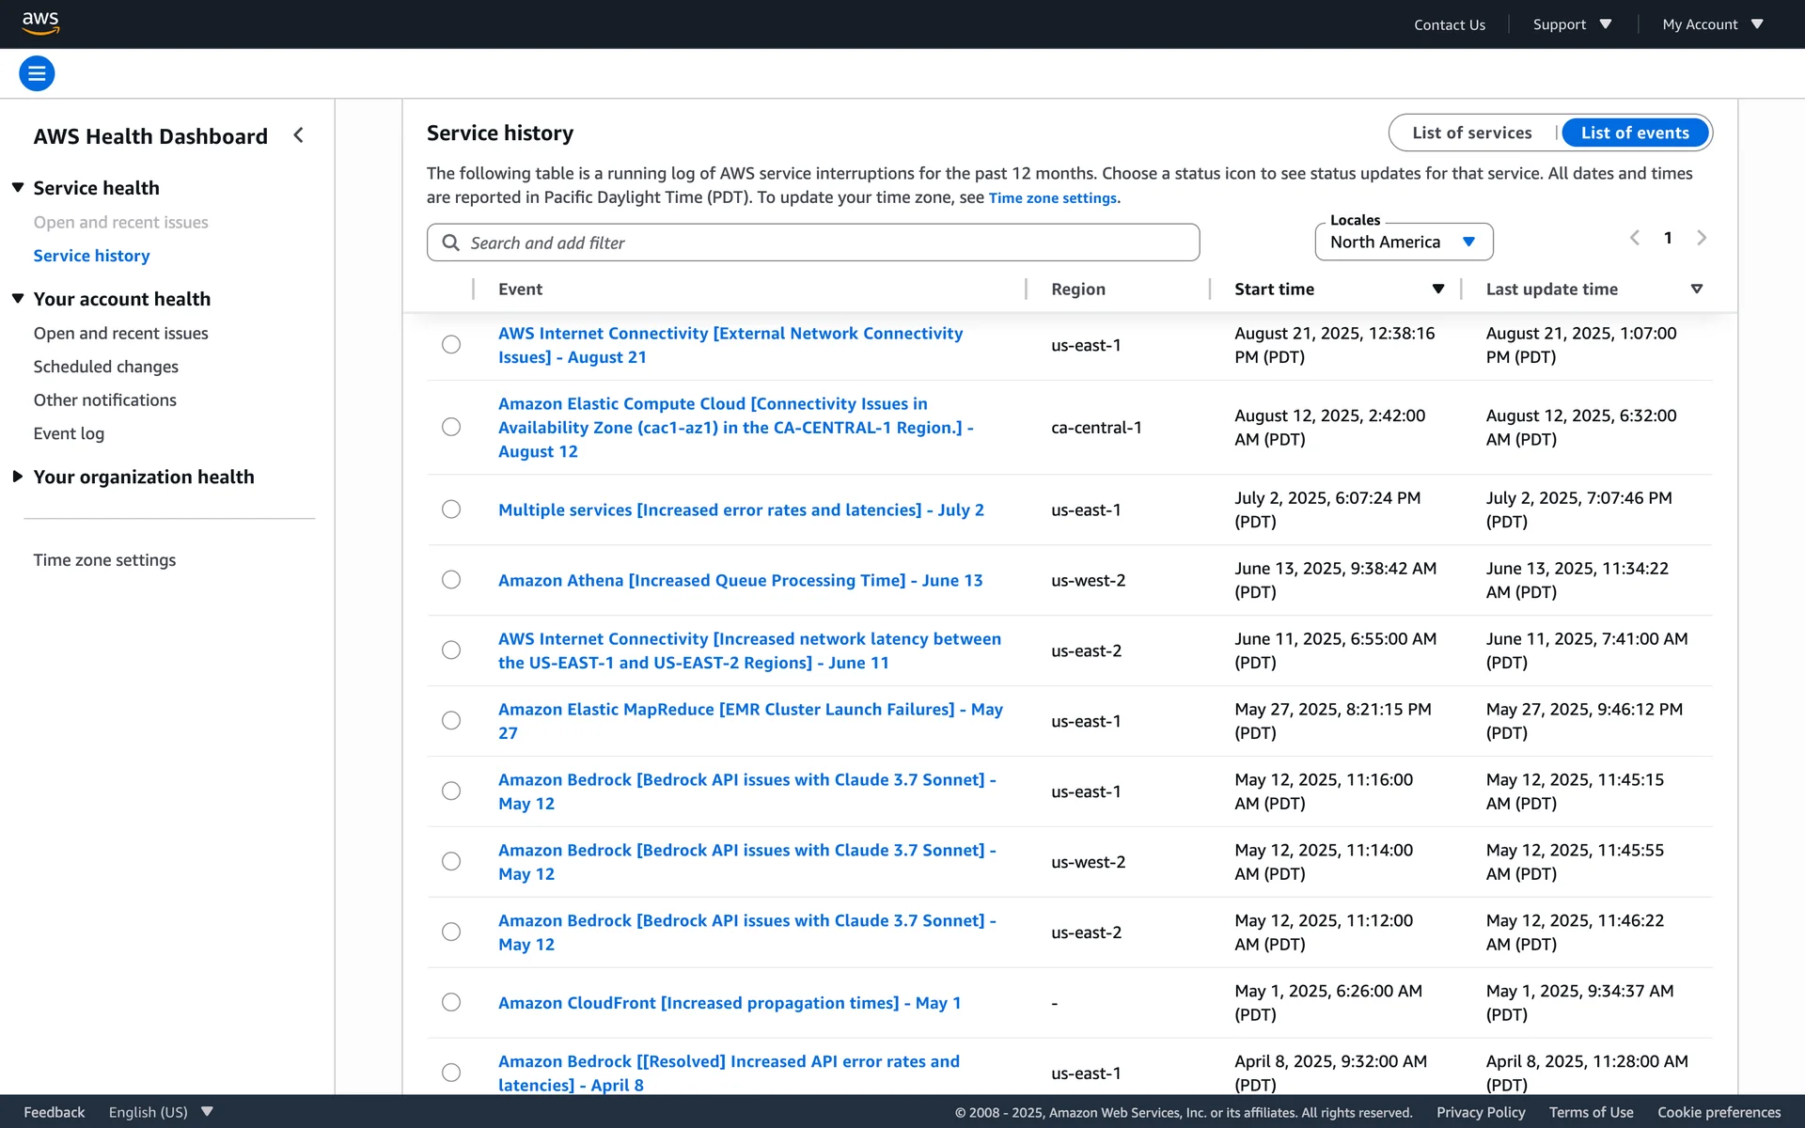Open the Locales North America dropdown
This screenshot has width=1805, height=1128.
pos(1403,243)
